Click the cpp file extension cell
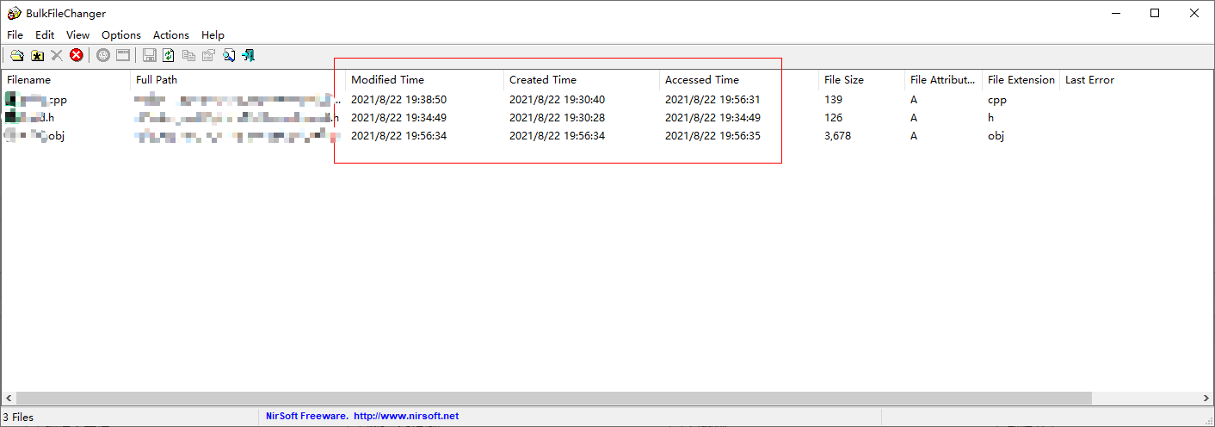 (x=996, y=100)
